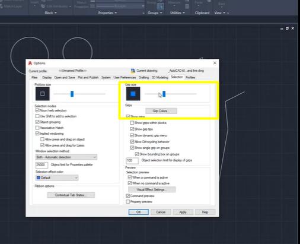The height and width of the screenshot is (244, 300).
Task: Expand the View ribbon panel
Action: [x=220, y=13]
